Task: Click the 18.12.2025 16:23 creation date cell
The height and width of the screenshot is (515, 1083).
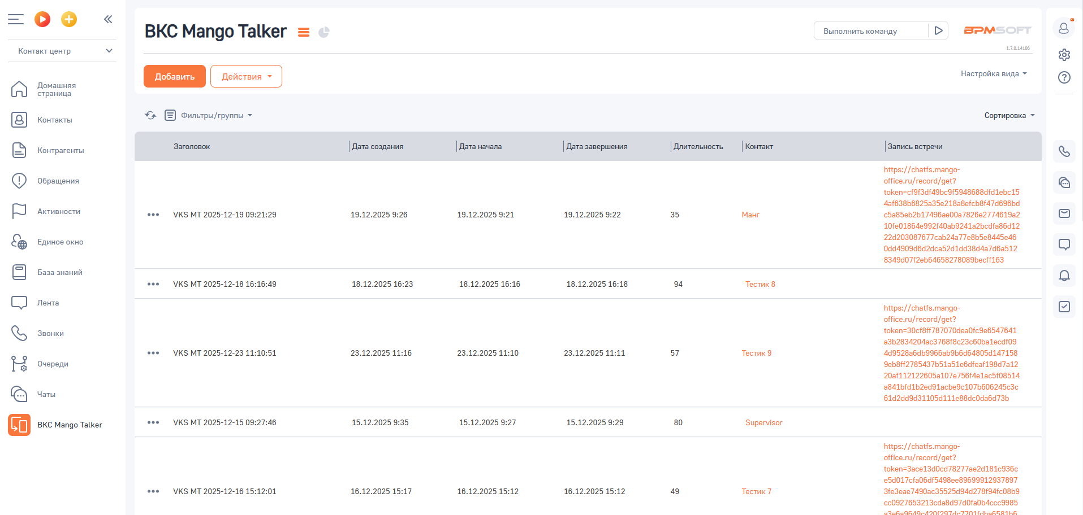Action: (x=382, y=284)
